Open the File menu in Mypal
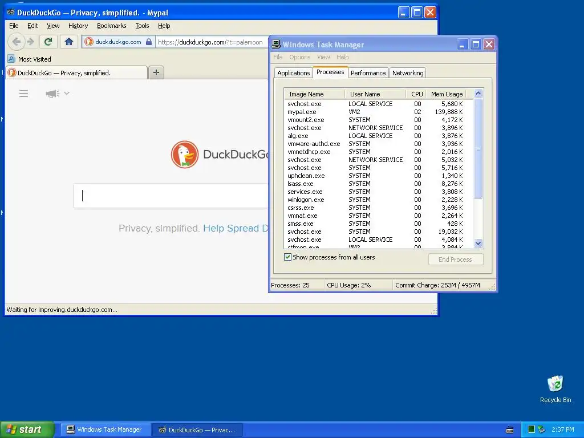This screenshot has height=438, width=584. point(14,26)
